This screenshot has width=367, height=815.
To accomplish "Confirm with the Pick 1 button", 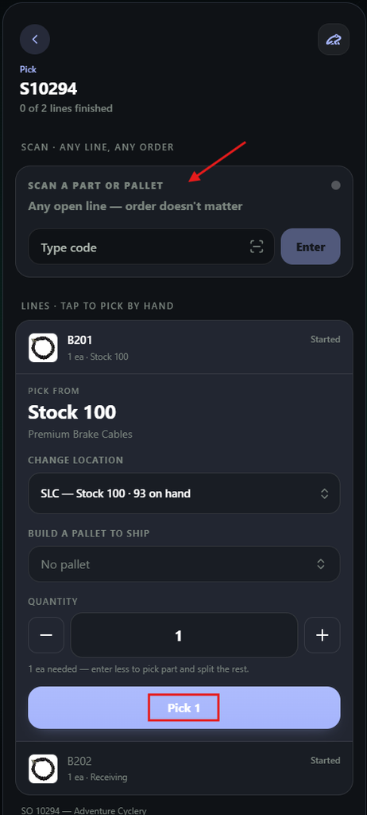I will tap(184, 708).
